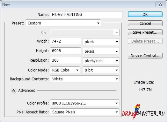Viewport: 167px width, 122px height.
Task: Click the Height field showing 6908
Action: click(66, 51)
